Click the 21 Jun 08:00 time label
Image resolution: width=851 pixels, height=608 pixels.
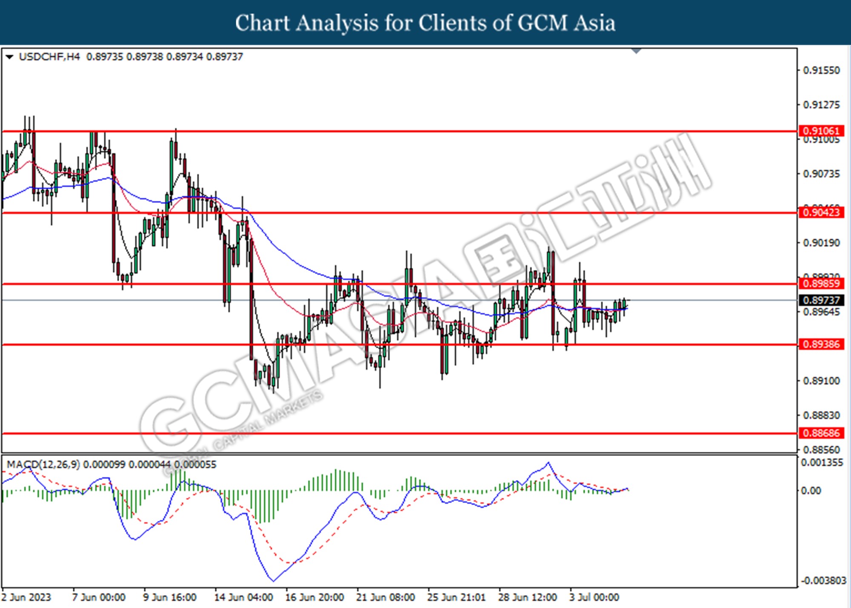386,597
